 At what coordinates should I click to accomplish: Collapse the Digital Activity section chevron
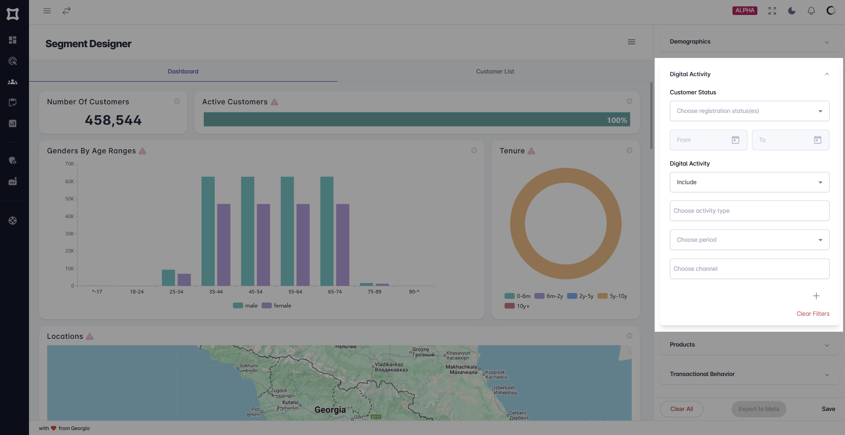(x=827, y=74)
